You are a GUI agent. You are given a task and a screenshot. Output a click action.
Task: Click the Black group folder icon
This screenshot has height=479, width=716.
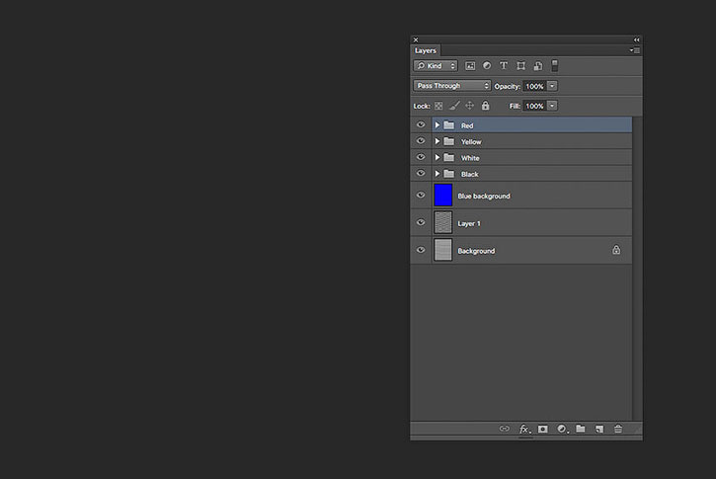click(449, 174)
